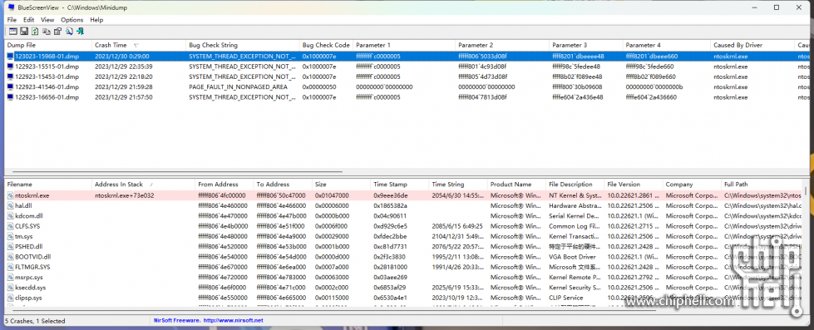Open the Options menu
Viewport: 814px width, 330px height.
(x=72, y=20)
